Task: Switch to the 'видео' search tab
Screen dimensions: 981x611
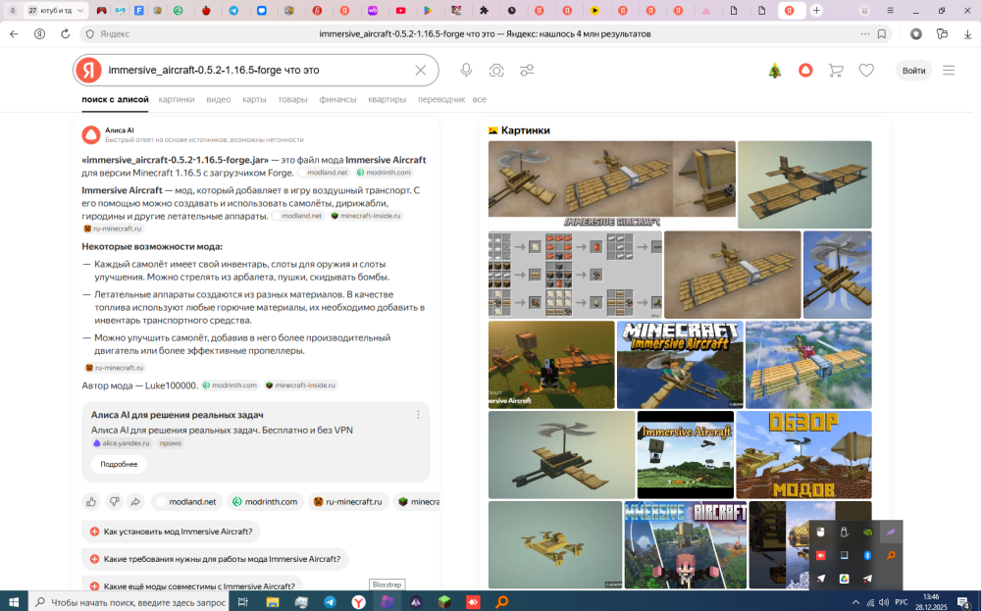Action: point(219,99)
